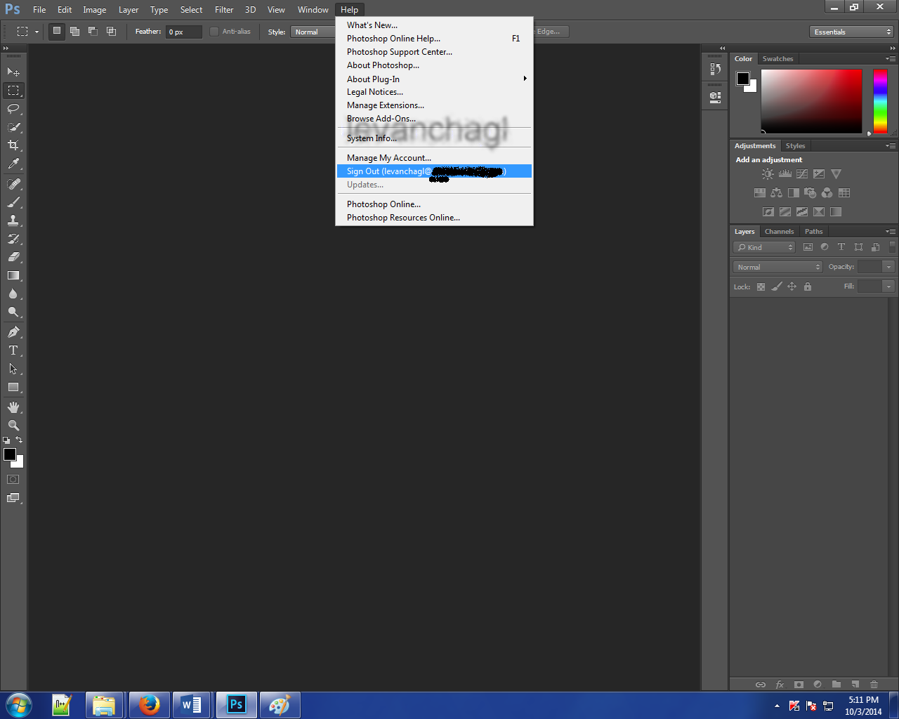Select the Hand tool
This screenshot has height=719, width=899.
pyautogui.click(x=13, y=407)
